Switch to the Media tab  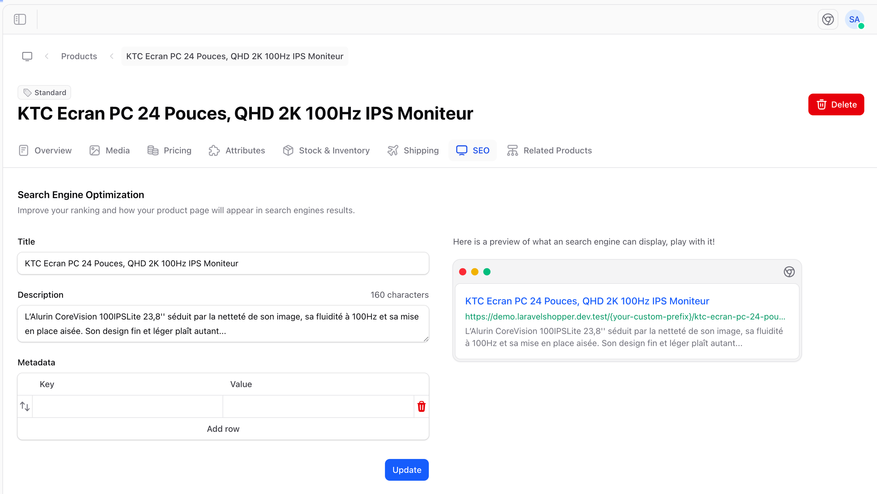pyautogui.click(x=109, y=150)
